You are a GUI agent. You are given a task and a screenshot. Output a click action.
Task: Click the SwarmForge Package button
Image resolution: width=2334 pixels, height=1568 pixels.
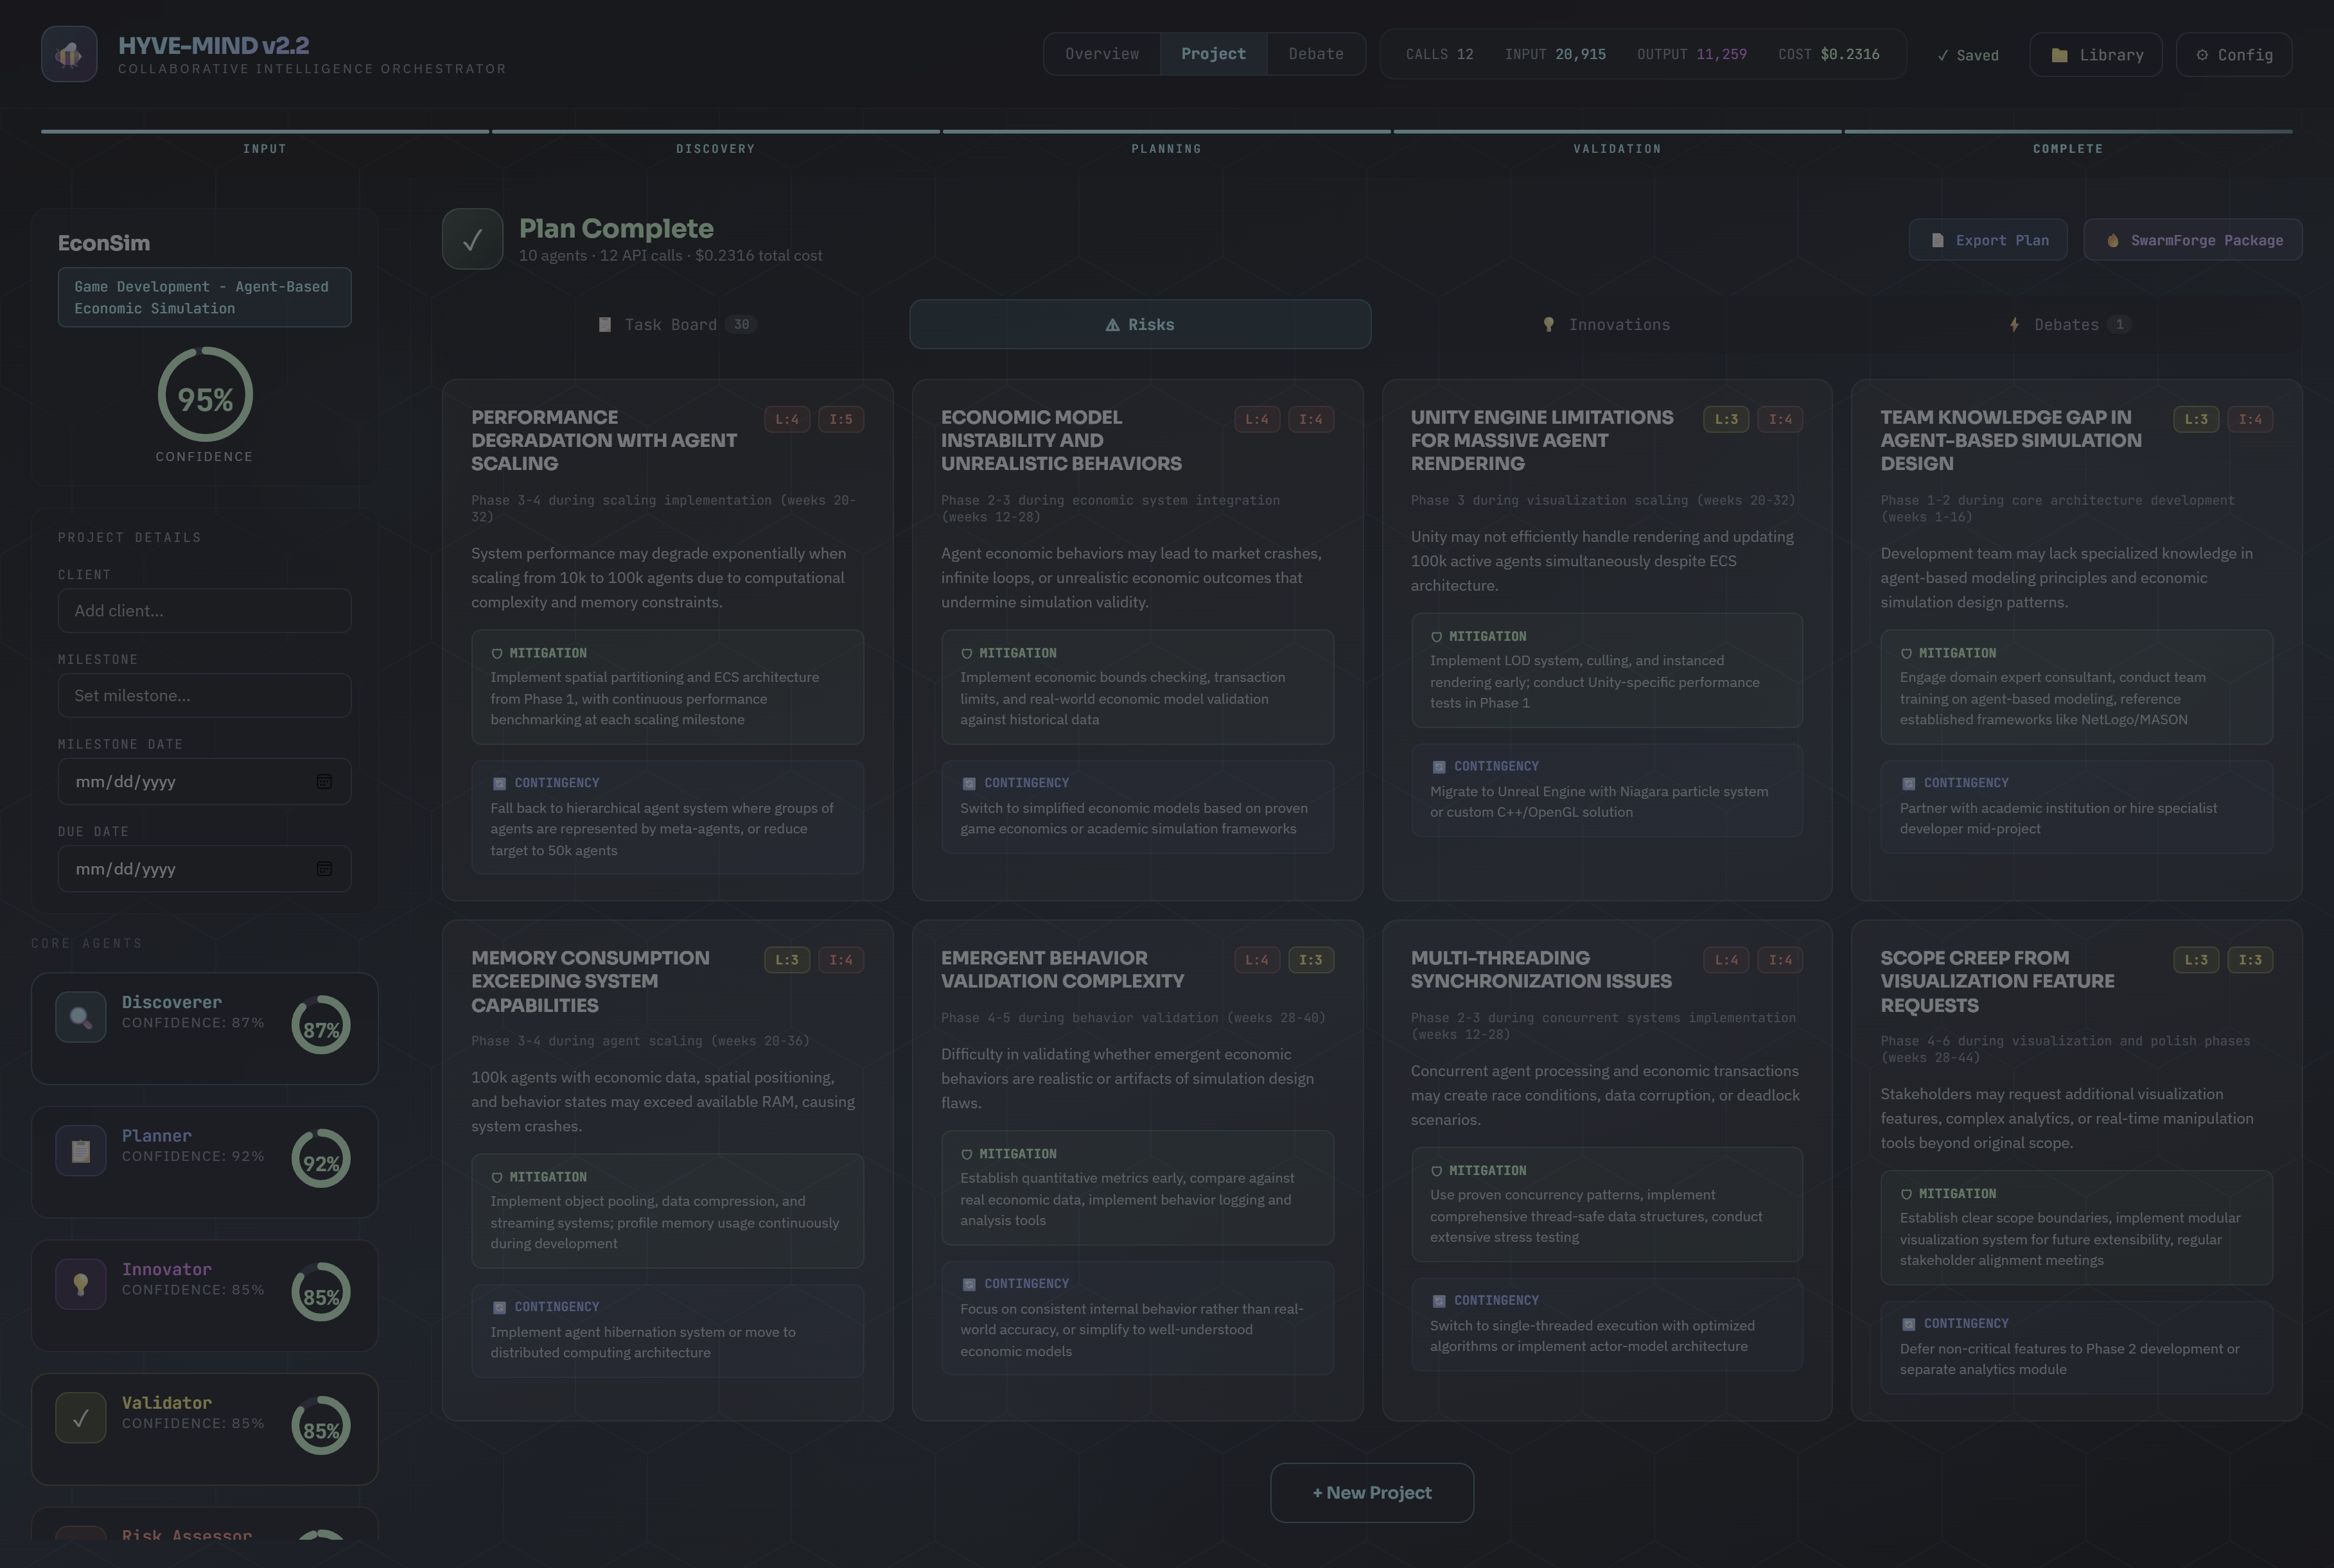(x=2192, y=240)
